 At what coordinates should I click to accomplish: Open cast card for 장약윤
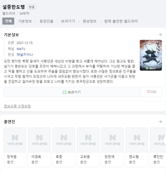pos(15,147)
